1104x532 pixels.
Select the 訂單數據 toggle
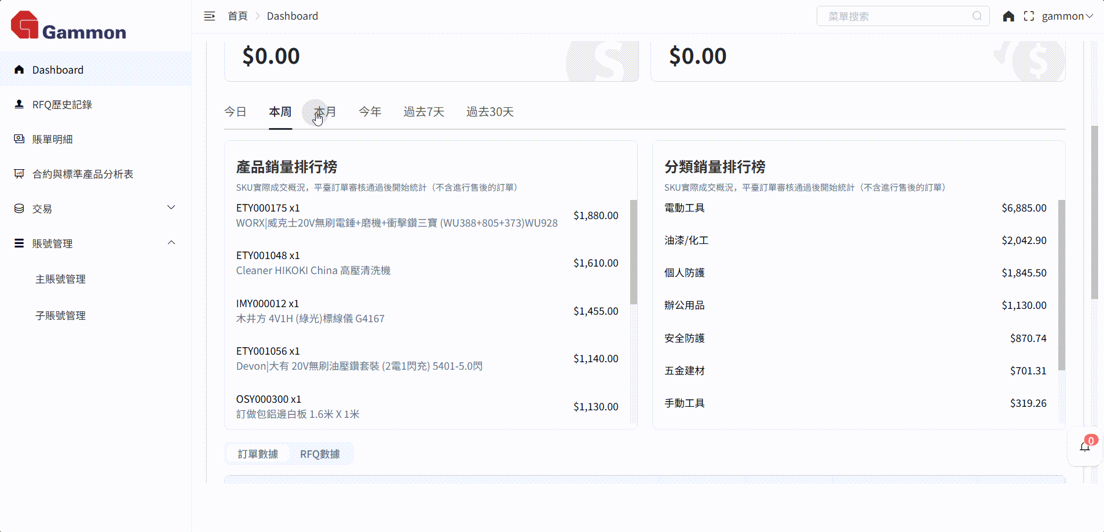click(x=258, y=454)
